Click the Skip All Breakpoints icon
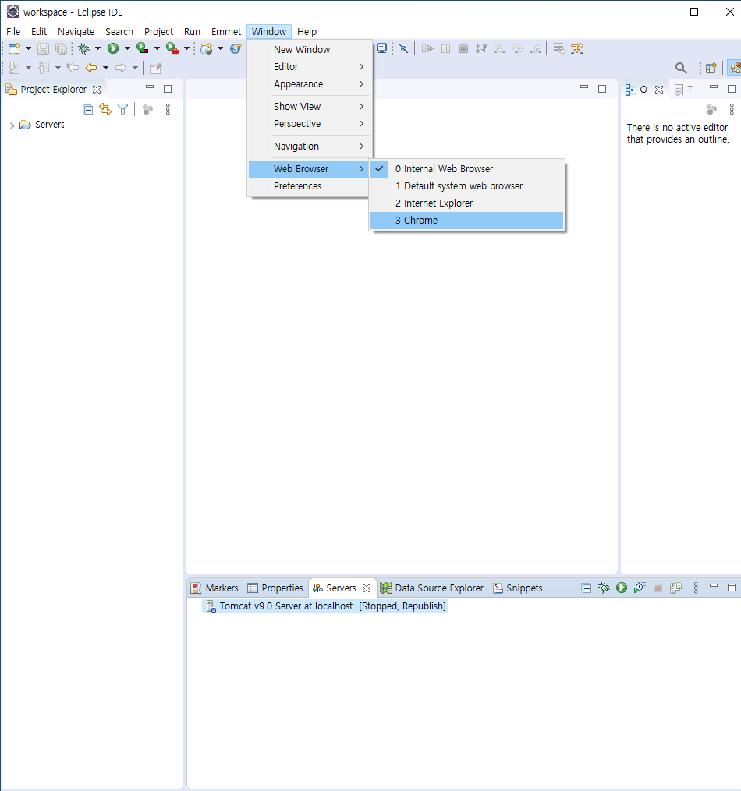741x791 pixels. (x=403, y=48)
